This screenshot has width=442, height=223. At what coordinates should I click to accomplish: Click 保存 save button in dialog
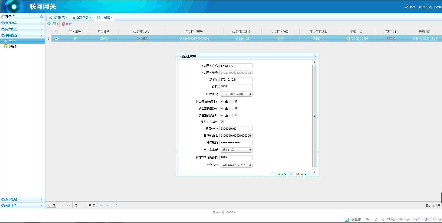[x=281, y=174]
